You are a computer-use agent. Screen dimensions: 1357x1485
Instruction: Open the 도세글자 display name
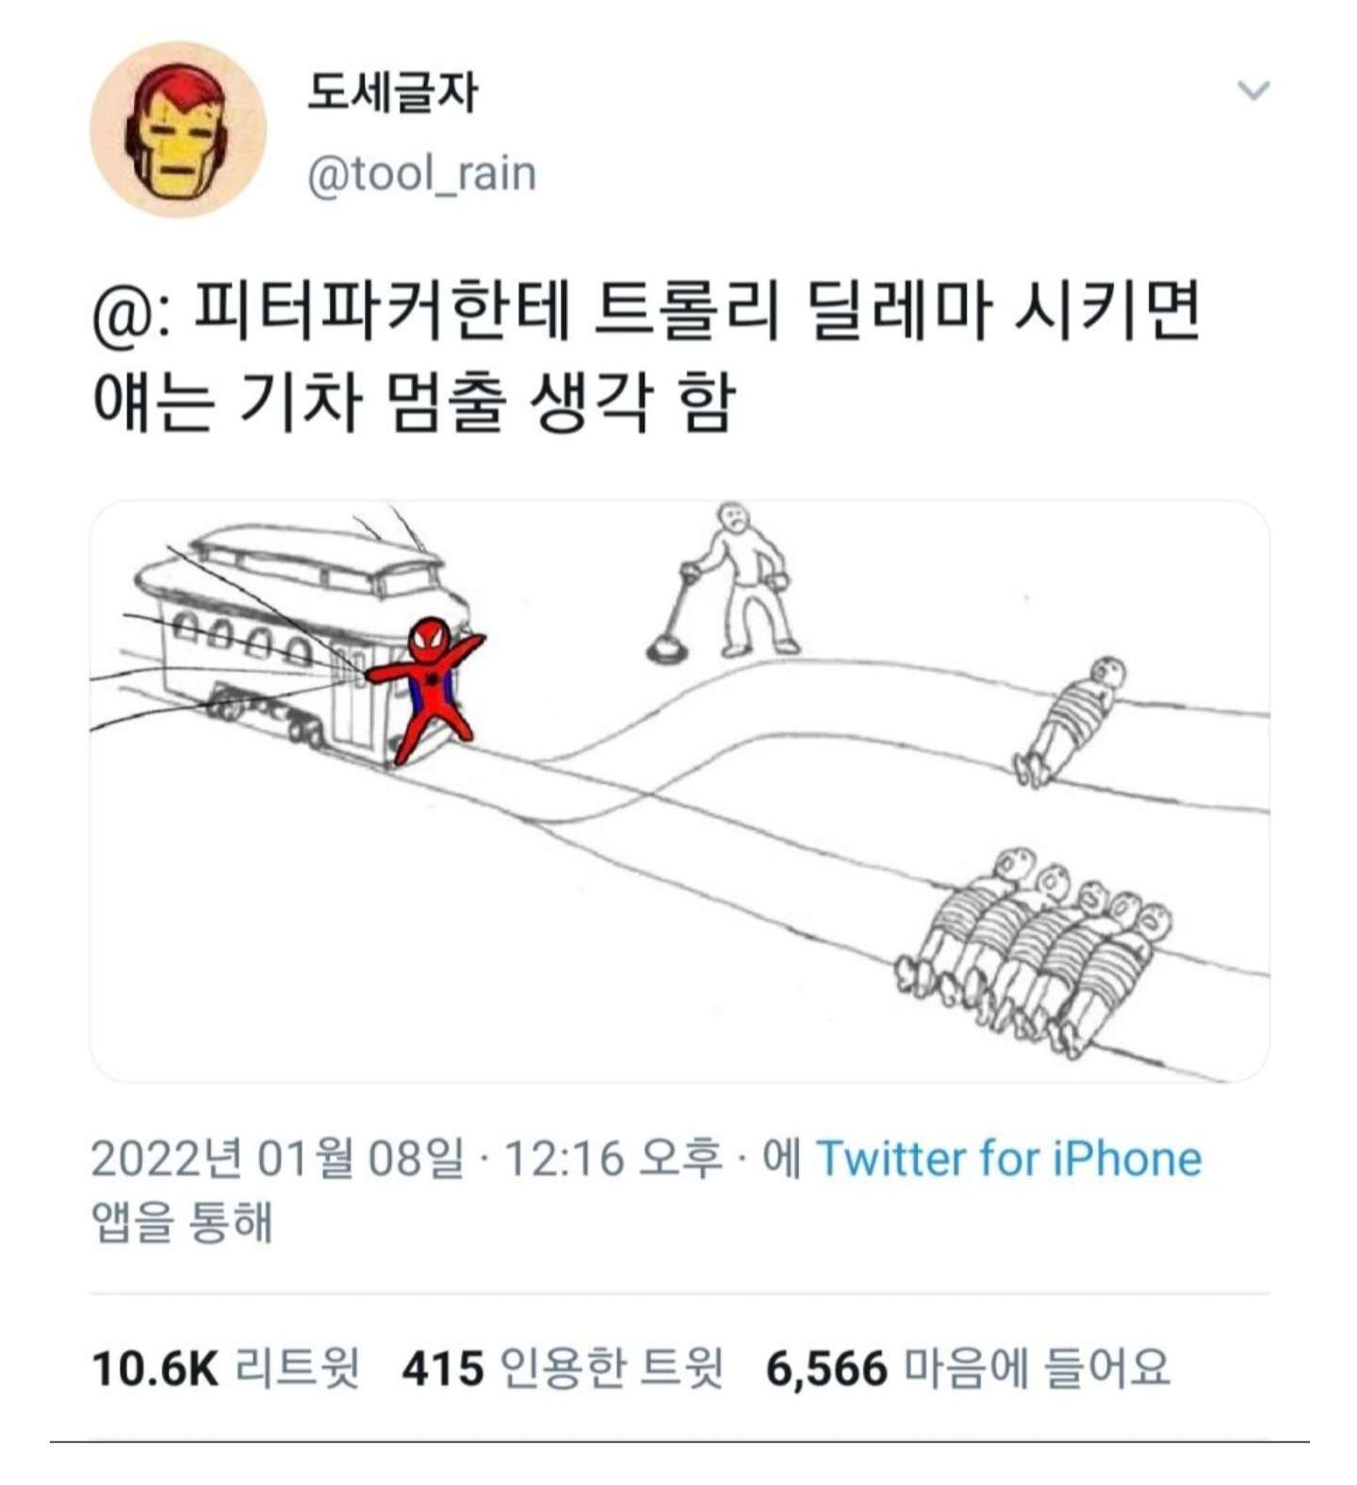pyautogui.click(x=392, y=92)
